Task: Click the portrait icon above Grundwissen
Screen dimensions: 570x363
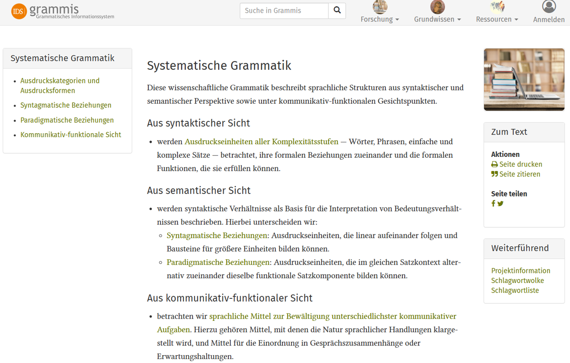Action: (437, 7)
